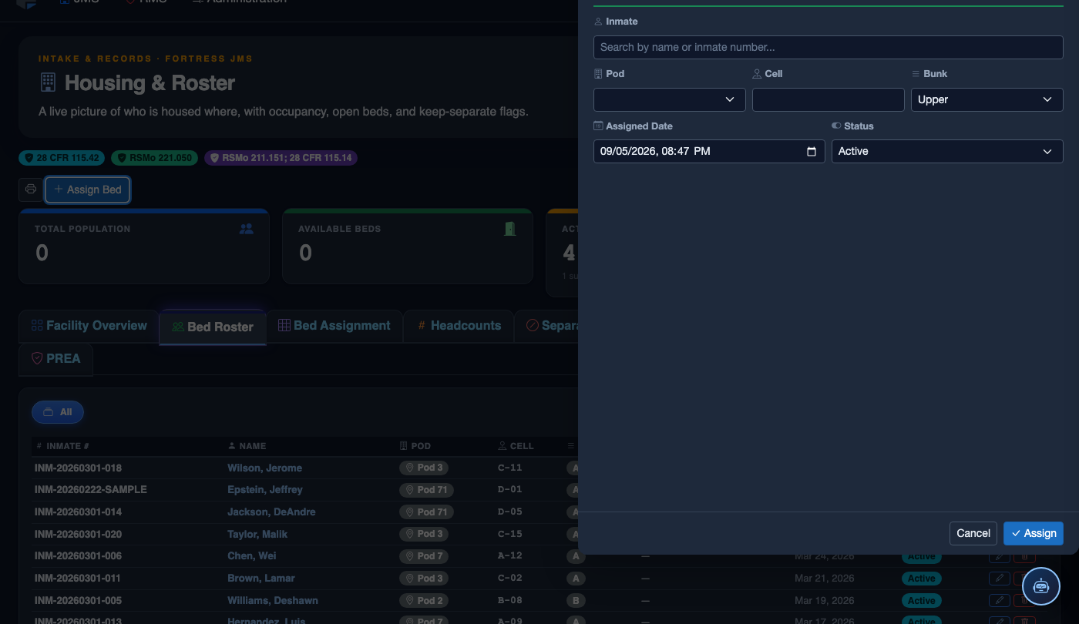The image size is (1079, 624).
Task: Sort by the NAME column header
Action: [x=247, y=446]
